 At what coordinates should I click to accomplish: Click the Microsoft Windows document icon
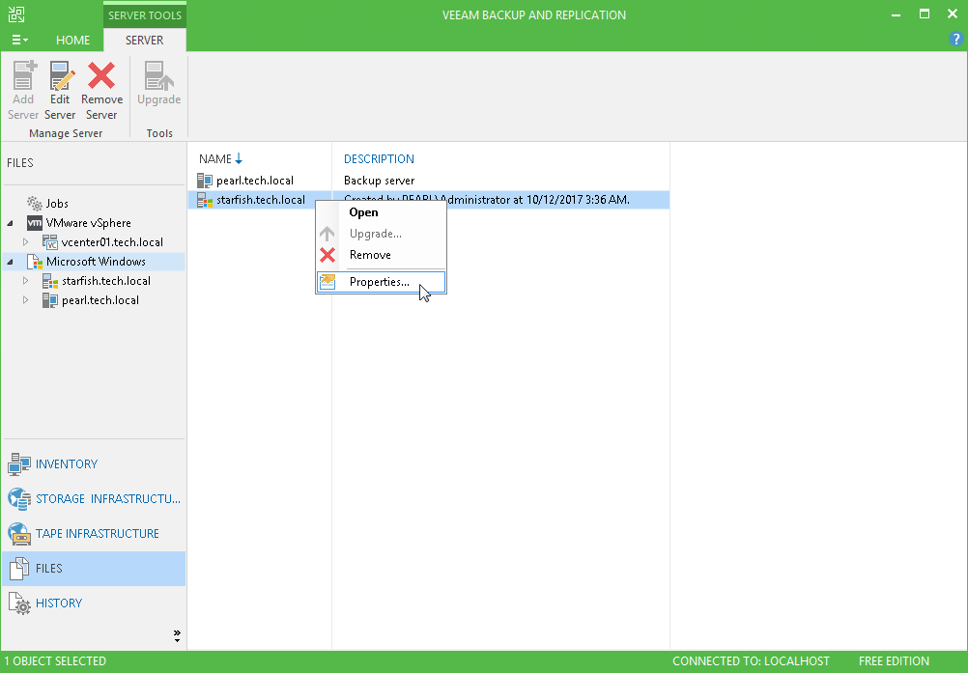coord(35,262)
